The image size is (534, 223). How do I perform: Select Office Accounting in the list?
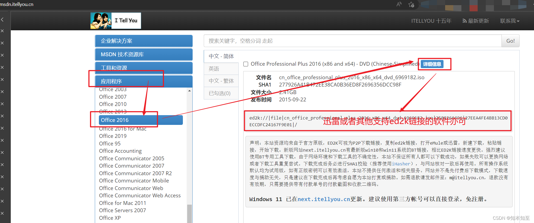click(120, 151)
